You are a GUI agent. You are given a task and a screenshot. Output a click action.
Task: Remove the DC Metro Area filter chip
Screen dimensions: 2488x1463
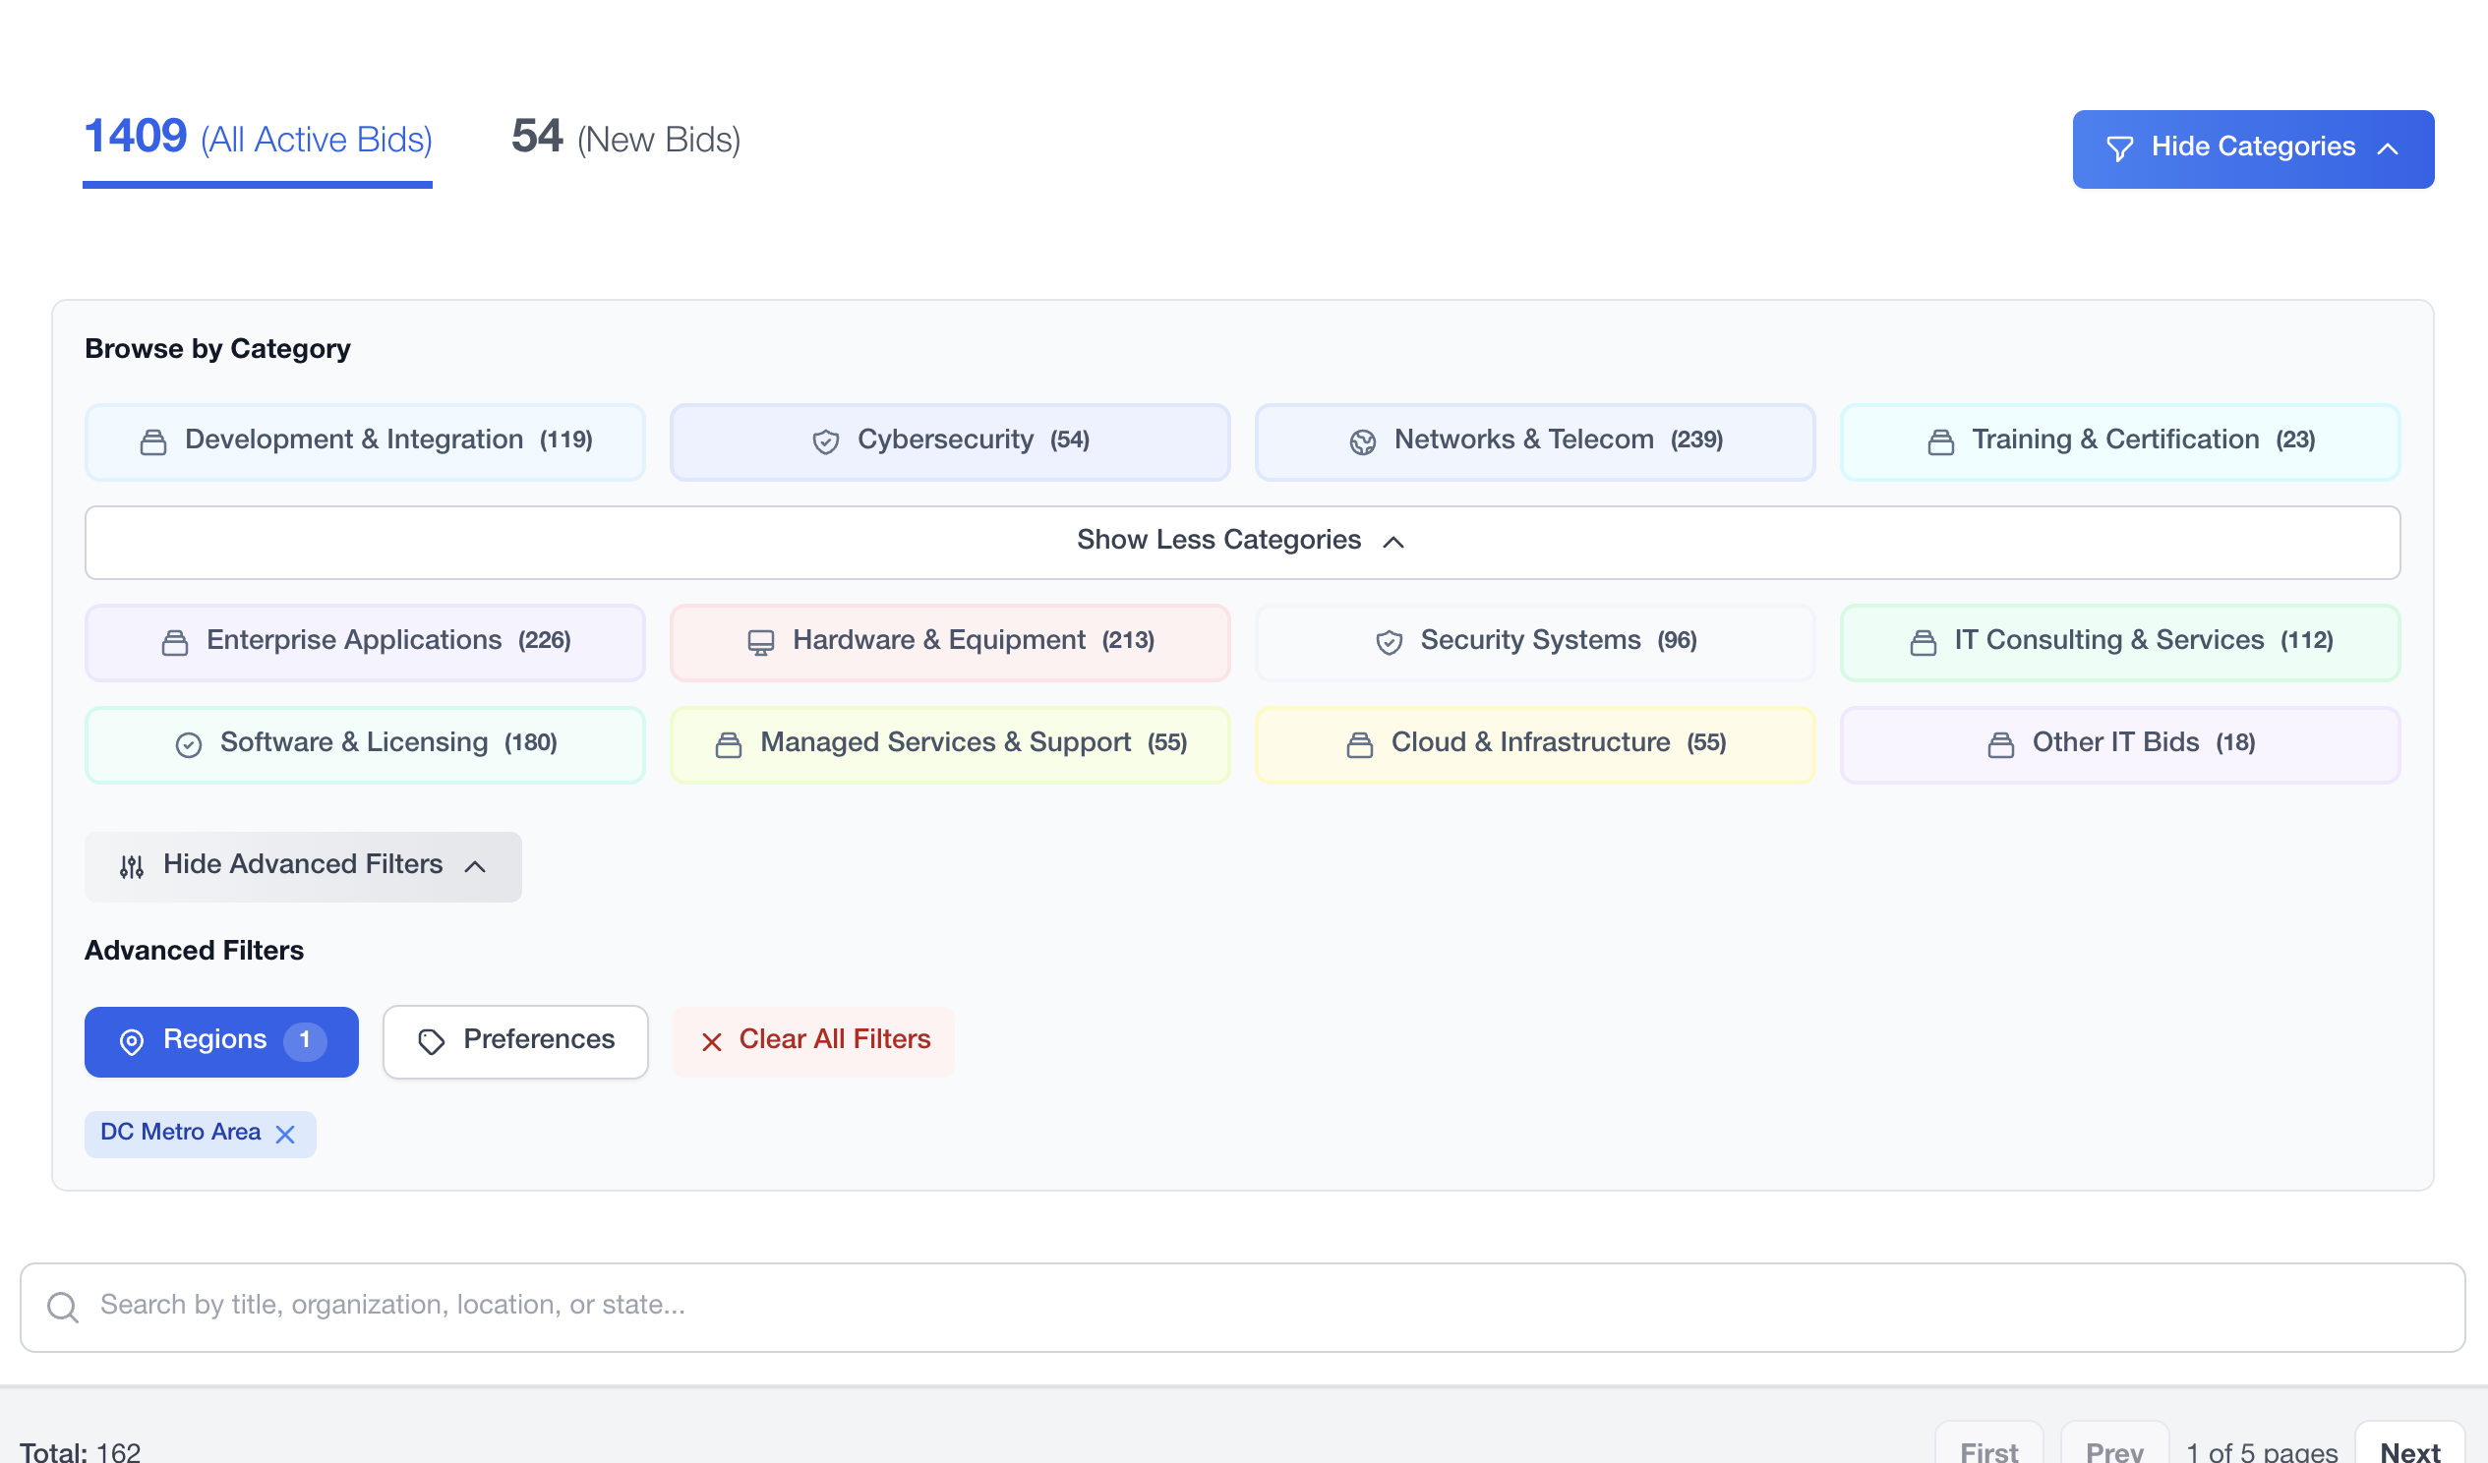285,1134
